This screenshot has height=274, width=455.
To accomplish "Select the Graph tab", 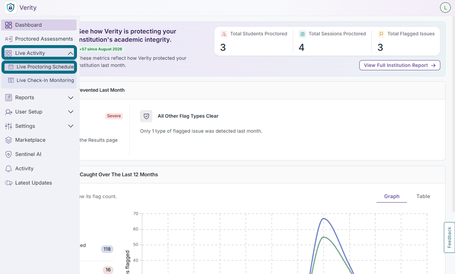I will tap(392, 197).
